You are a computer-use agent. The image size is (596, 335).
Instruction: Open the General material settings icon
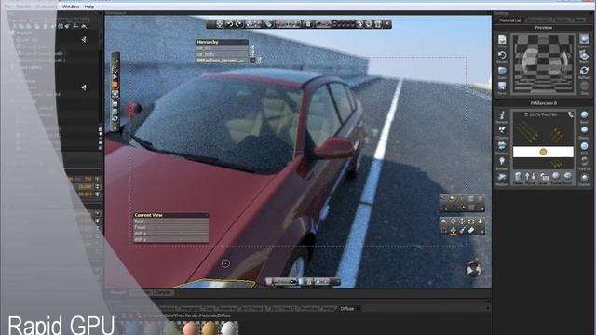(x=502, y=116)
